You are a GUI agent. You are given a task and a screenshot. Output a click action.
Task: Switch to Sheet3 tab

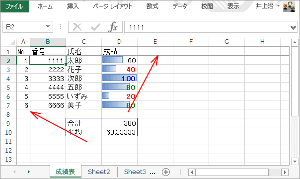pyautogui.click(x=135, y=172)
